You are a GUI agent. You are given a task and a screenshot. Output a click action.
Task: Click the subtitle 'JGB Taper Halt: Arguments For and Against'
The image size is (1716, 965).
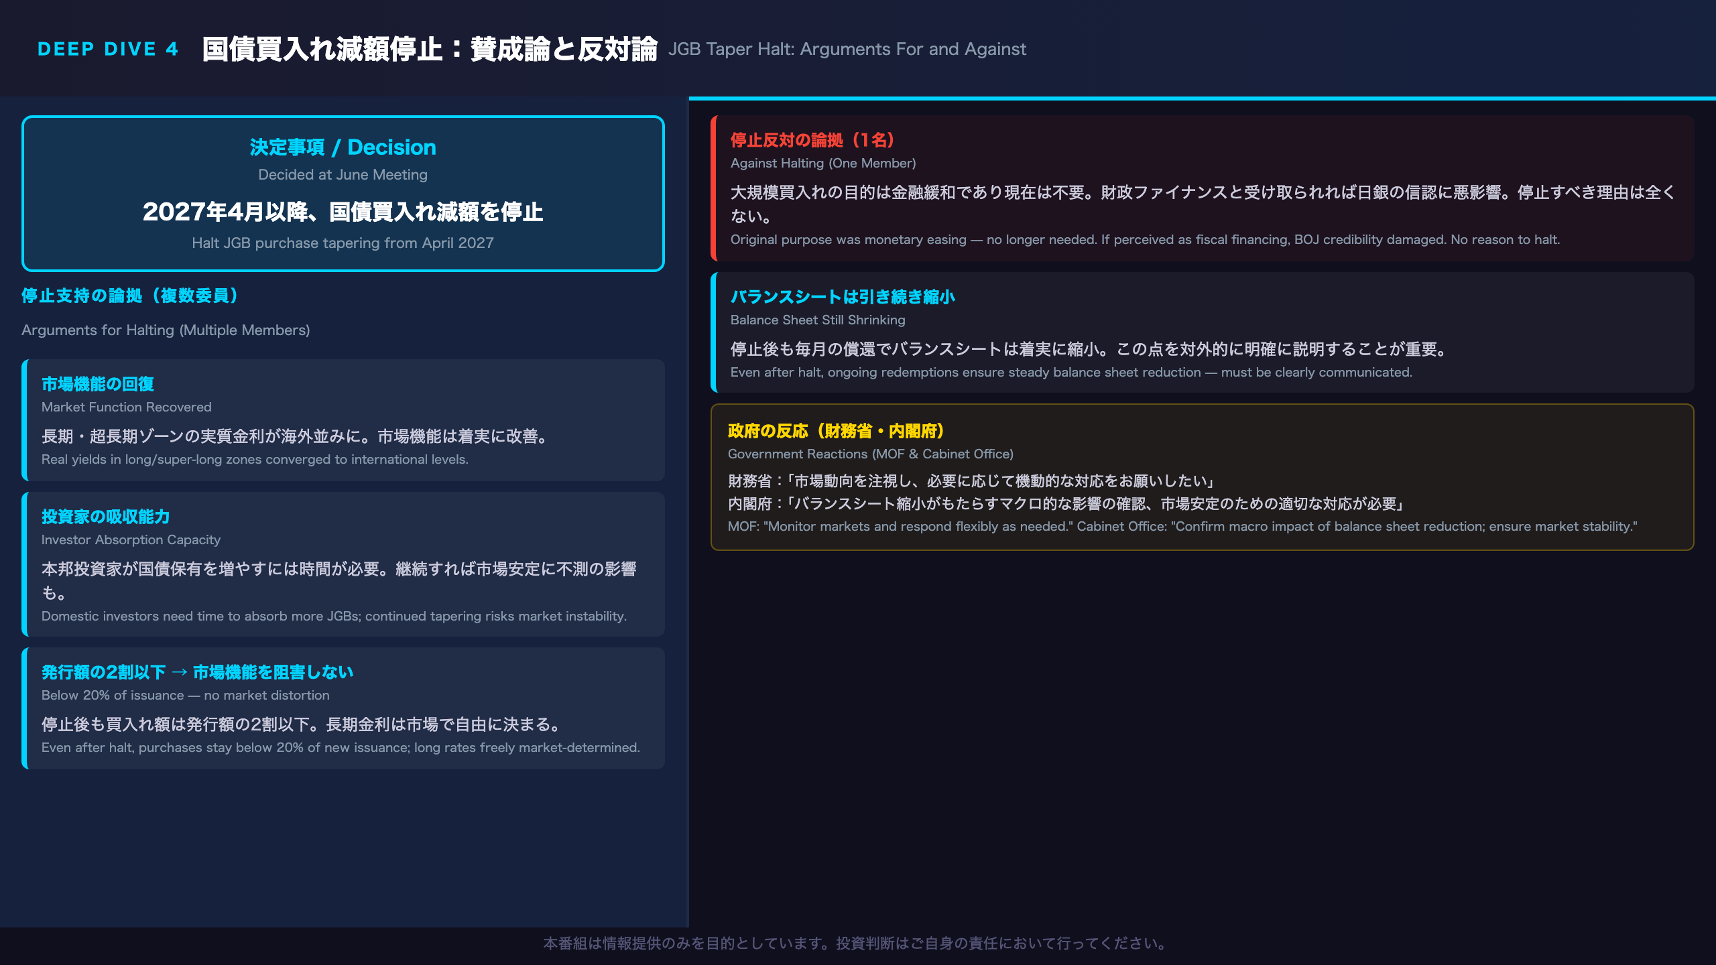[x=847, y=49]
